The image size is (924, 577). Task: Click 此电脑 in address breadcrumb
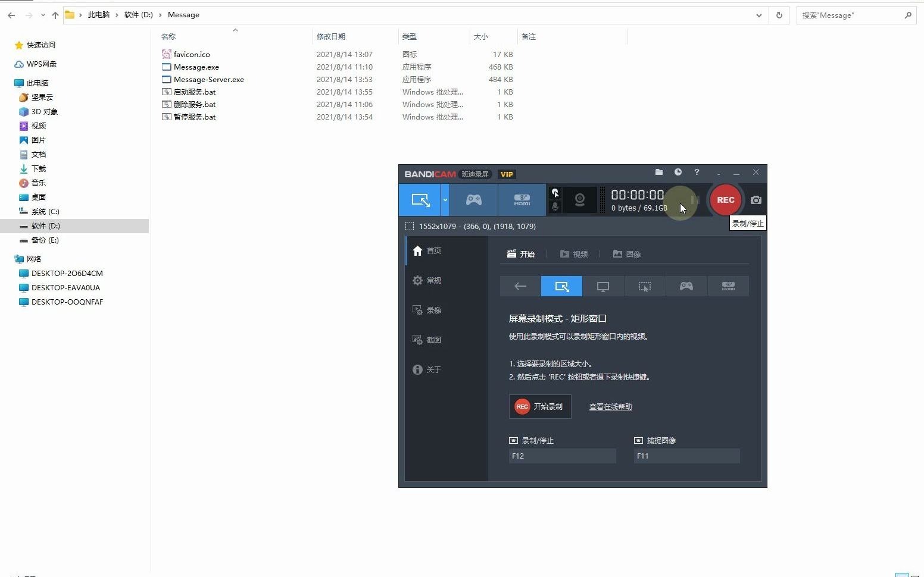(99, 15)
